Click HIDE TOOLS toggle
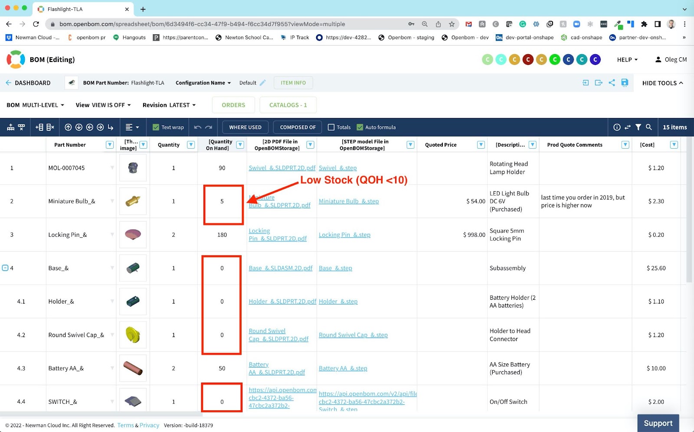The width and height of the screenshot is (694, 432). tap(663, 83)
